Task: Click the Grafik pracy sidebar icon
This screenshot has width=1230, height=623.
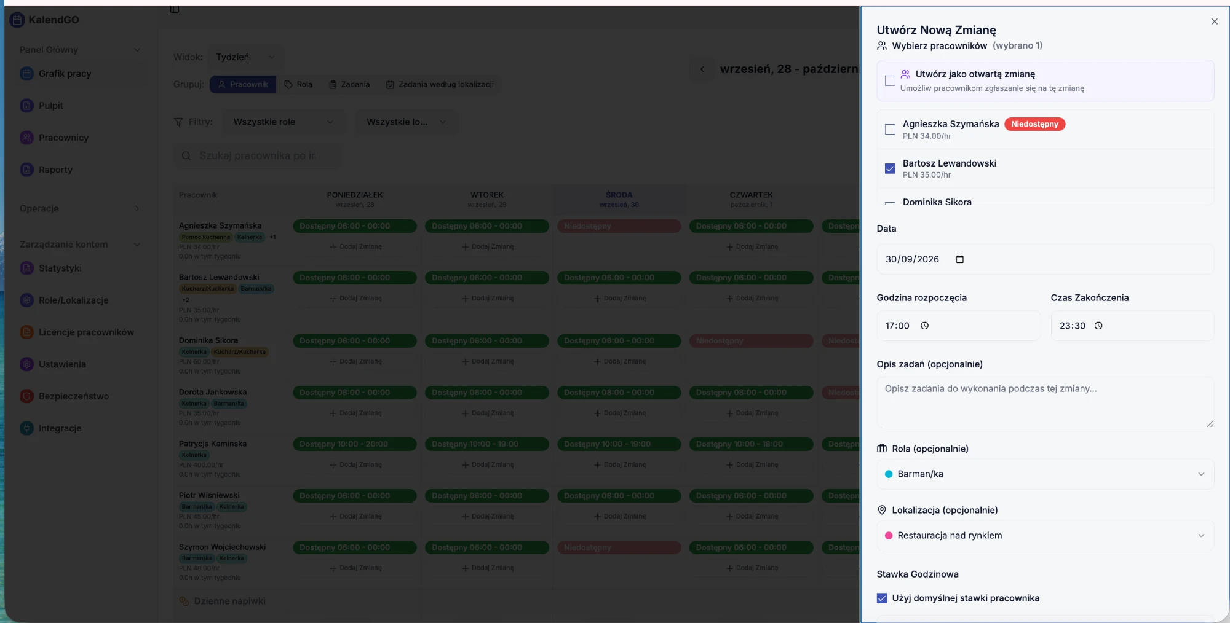Action: (26, 74)
